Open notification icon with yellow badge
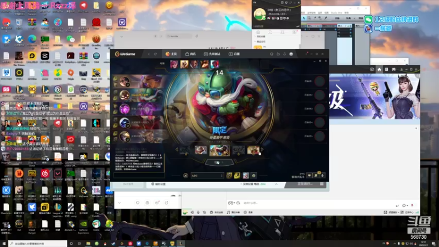Image resolution: width=439 pixels, height=247 pixels. [x=316, y=175]
